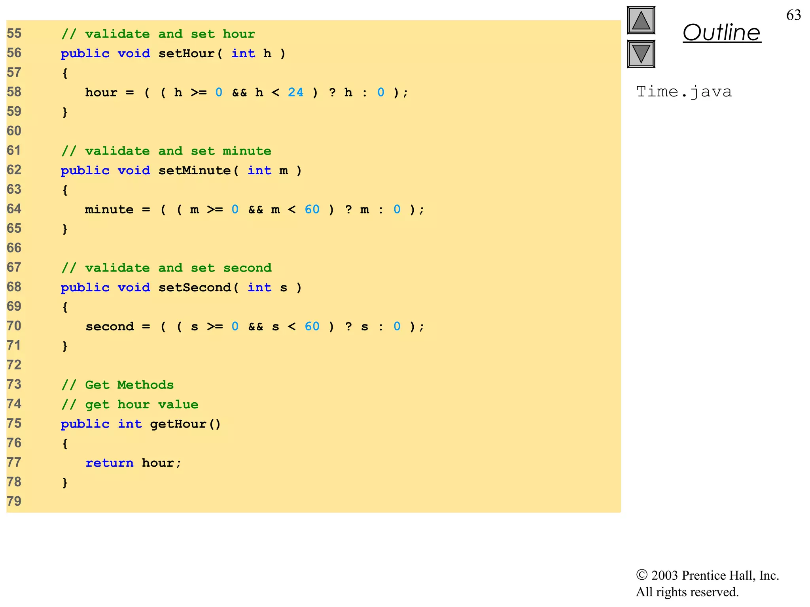Select the second assignment on line 70
Image resolution: width=810 pixels, height=607 pixels.
[255, 326]
